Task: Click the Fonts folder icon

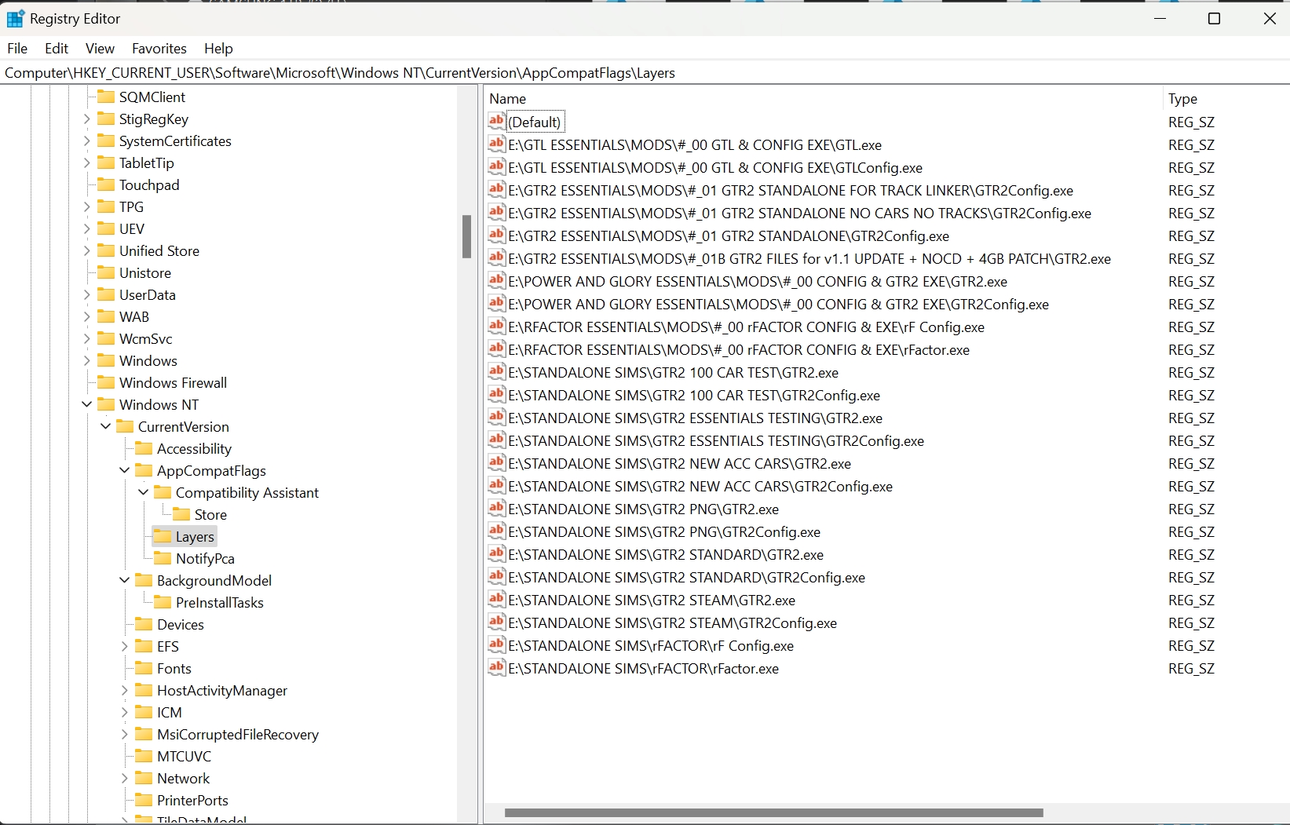Action: click(x=144, y=668)
